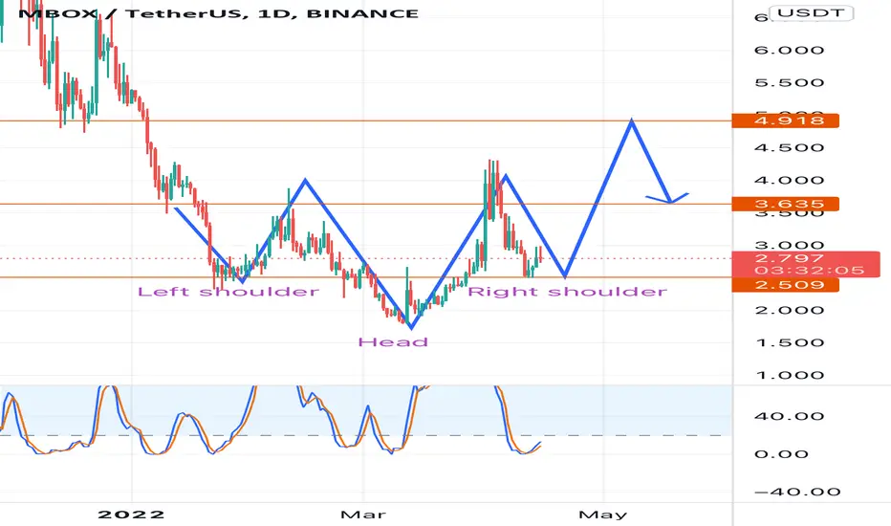Click the 'Right shoulder' text annotation

[x=567, y=292]
